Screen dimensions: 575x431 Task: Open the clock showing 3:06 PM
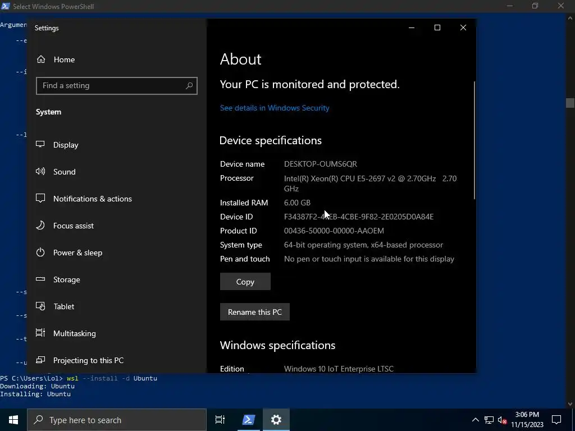point(527,420)
